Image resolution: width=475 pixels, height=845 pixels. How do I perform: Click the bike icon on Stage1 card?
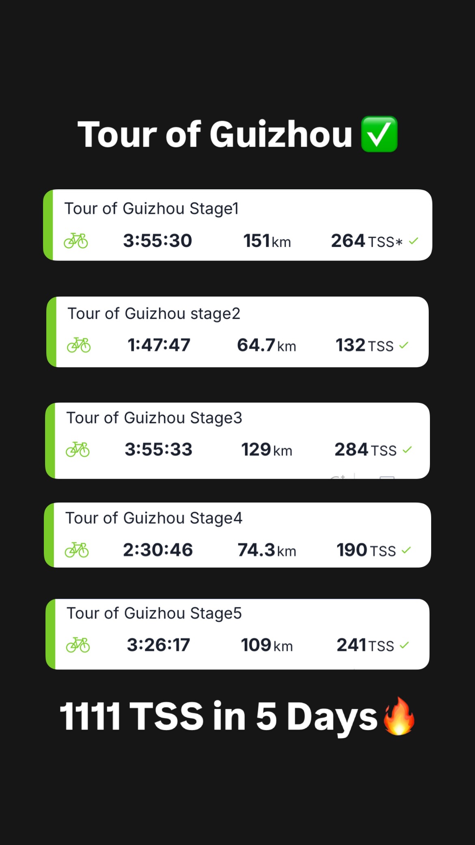(76, 240)
